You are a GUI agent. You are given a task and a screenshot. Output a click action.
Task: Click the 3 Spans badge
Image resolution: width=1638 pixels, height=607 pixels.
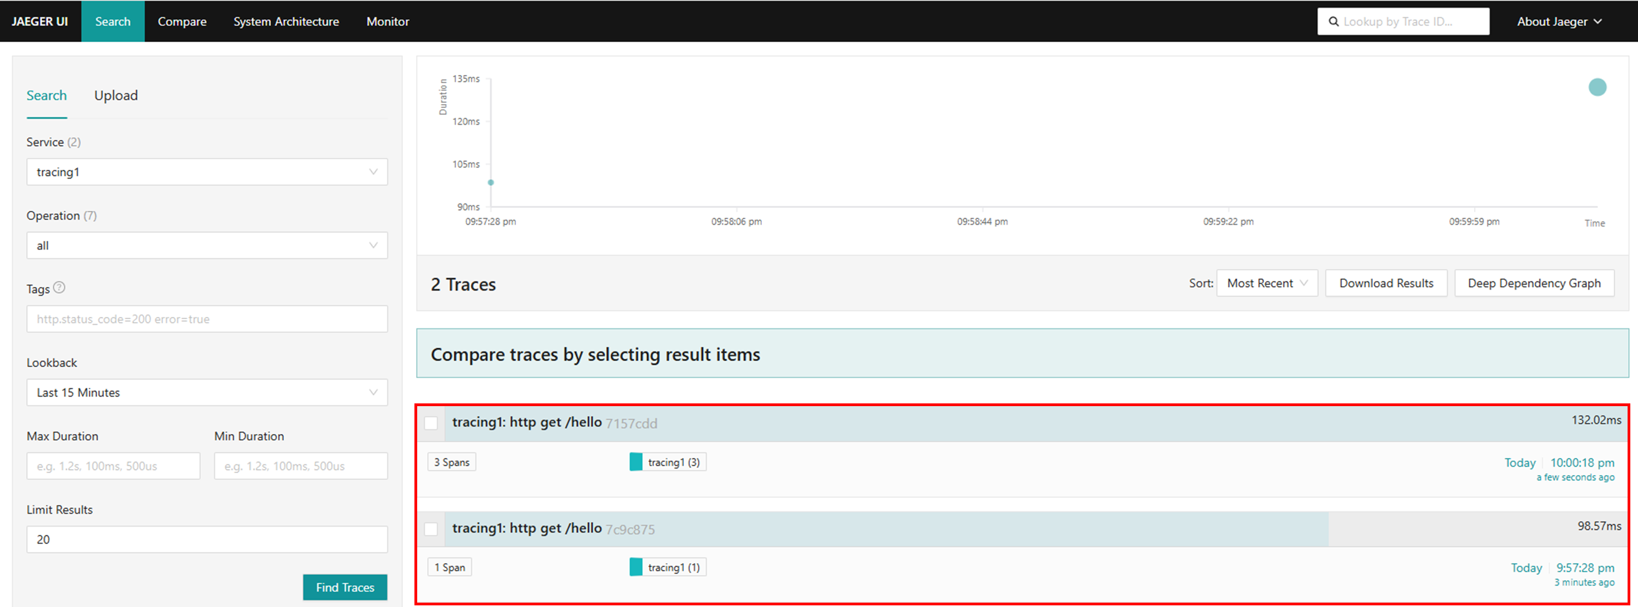pos(452,463)
